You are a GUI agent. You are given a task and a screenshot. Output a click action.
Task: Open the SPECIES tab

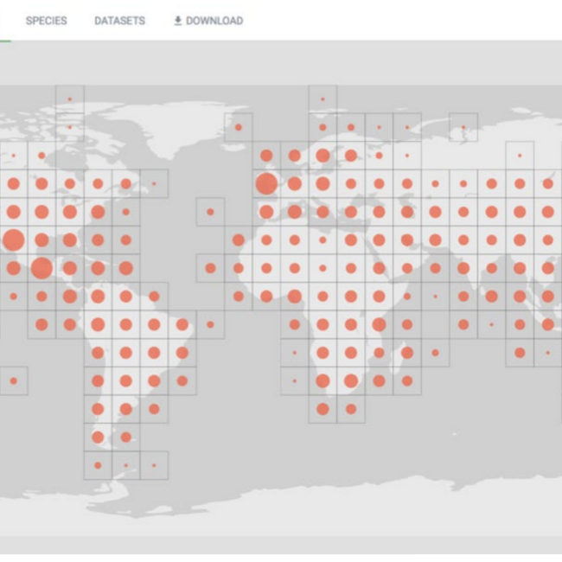point(46,21)
